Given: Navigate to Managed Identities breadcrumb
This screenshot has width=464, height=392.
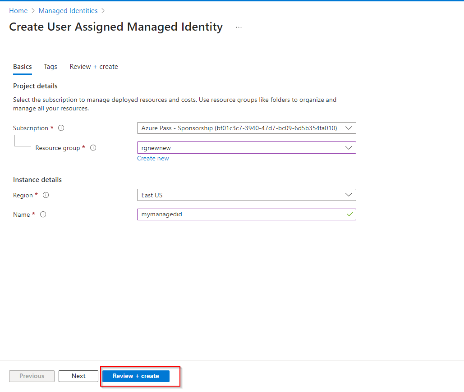Looking at the screenshot, I should pyautogui.click(x=68, y=10).
